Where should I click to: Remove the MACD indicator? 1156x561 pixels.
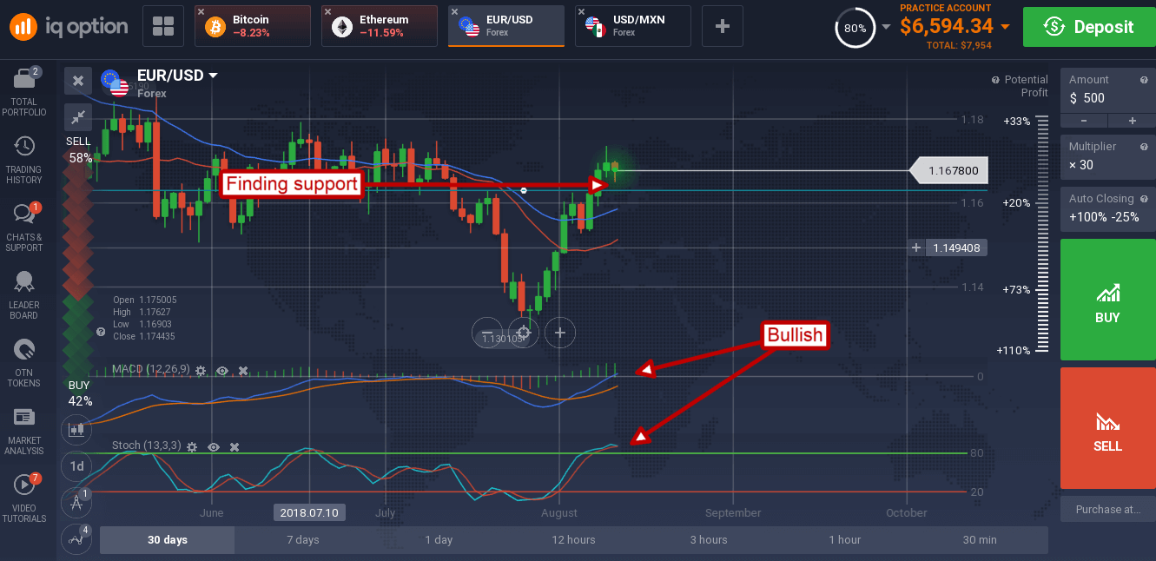(243, 371)
